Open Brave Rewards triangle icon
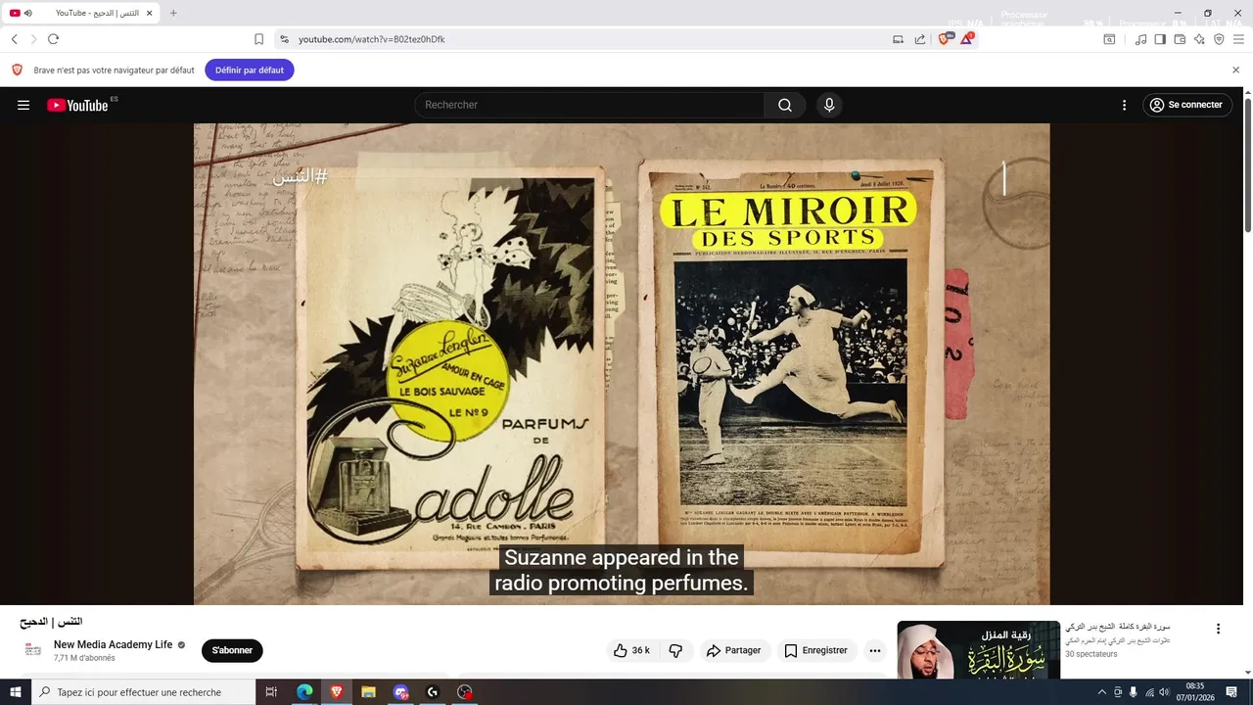The image size is (1253, 705). pyautogui.click(x=966, y=39)
